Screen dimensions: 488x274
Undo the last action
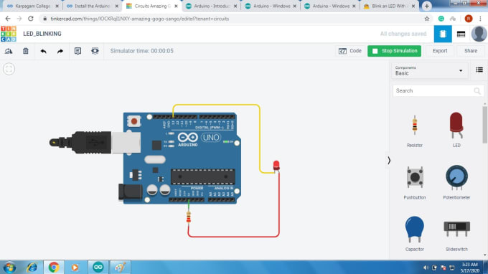click(43, 51)
